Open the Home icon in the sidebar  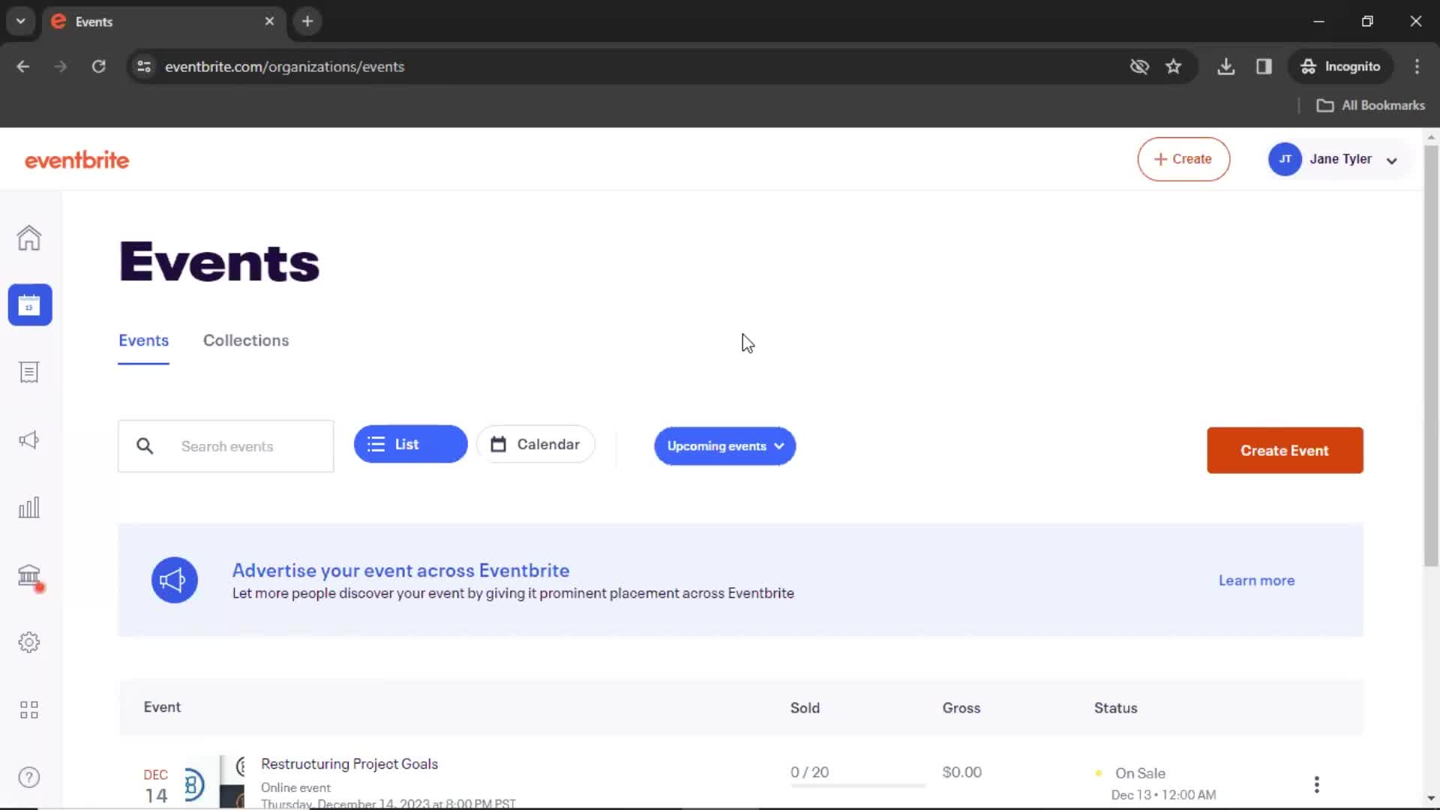tap(29, 238)
